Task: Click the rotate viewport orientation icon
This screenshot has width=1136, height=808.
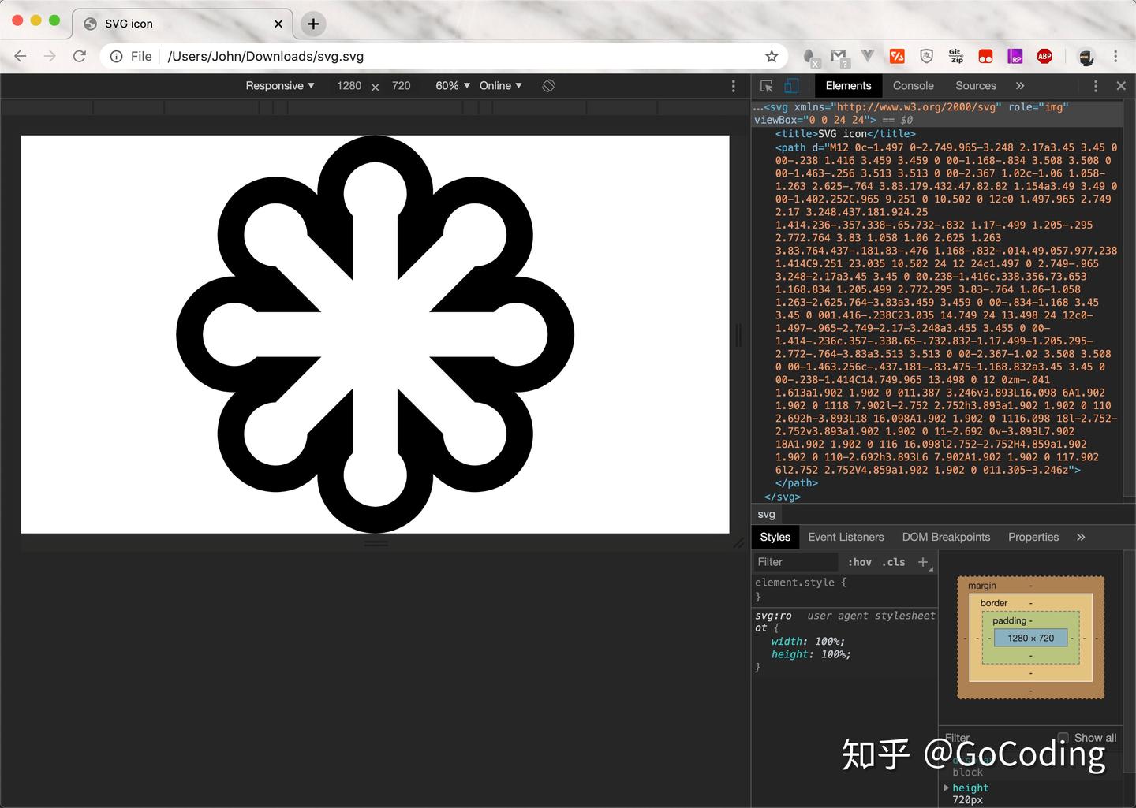Action: (548, 85)
